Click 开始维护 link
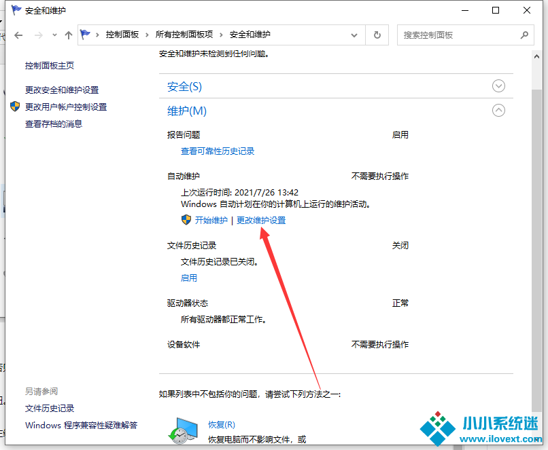 [x=211, y=220]
